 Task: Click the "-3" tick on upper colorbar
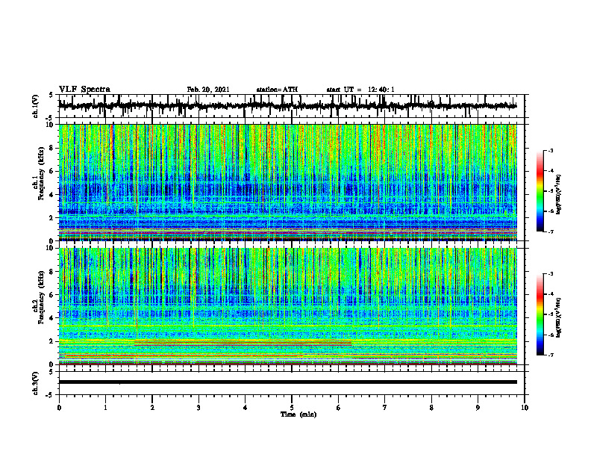551,150
